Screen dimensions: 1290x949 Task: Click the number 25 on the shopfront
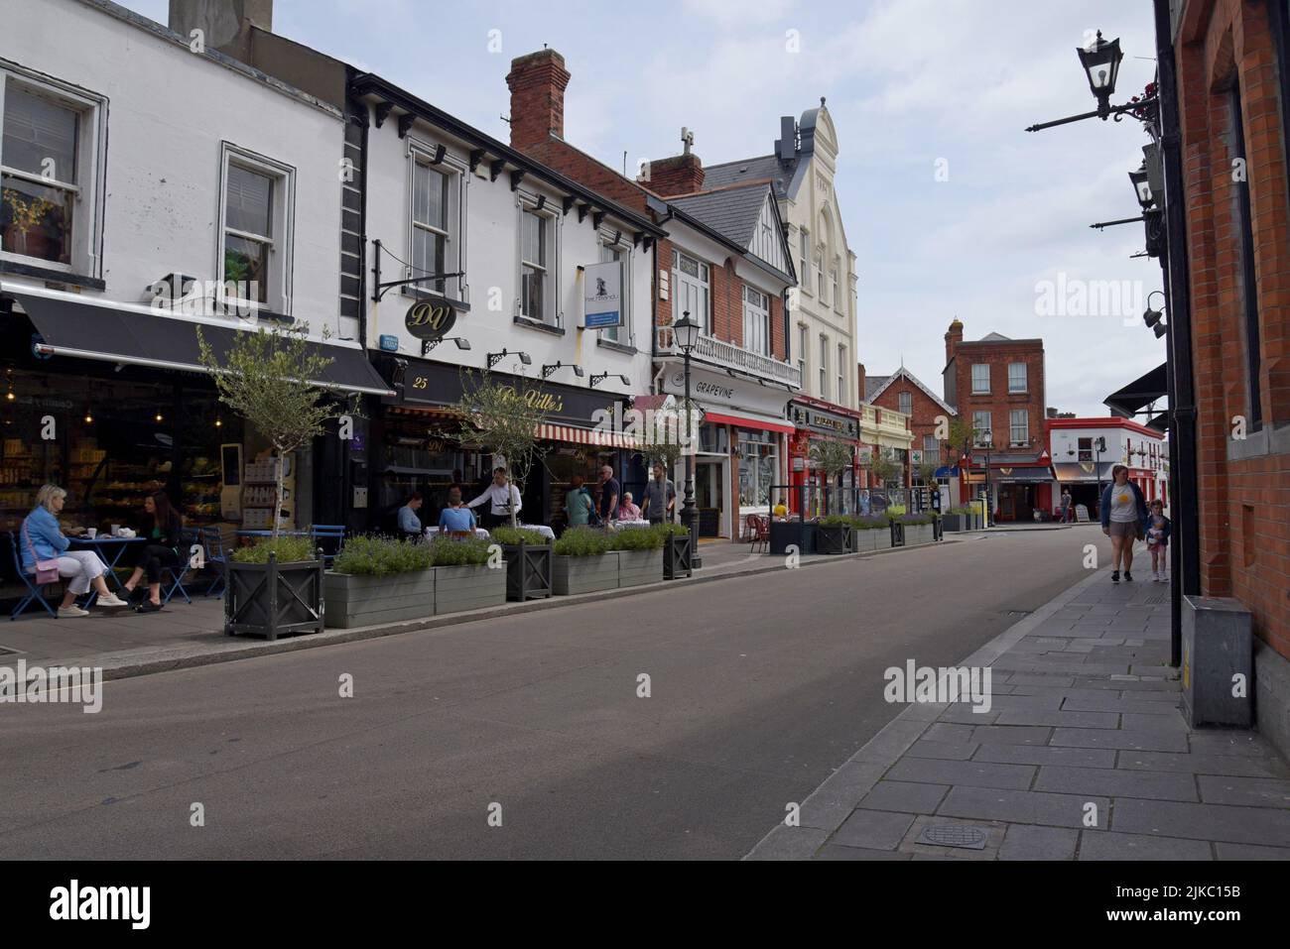coord(421,382)
